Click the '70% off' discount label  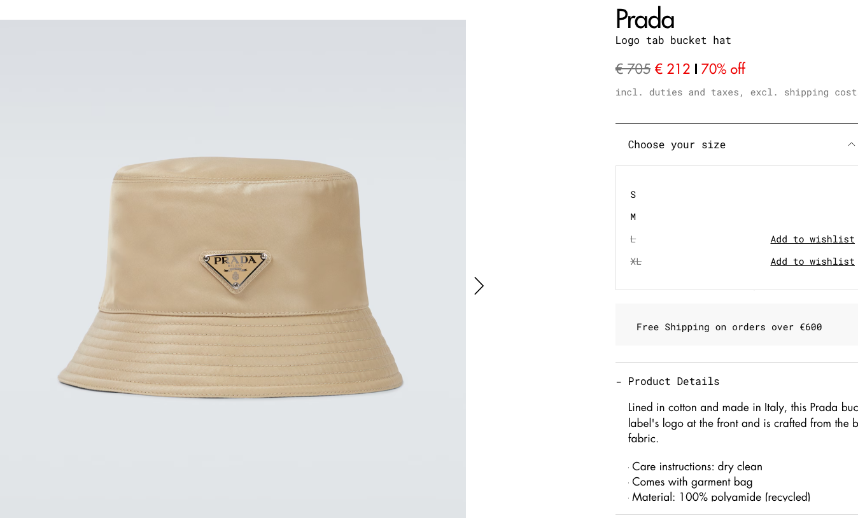(723, 69)
